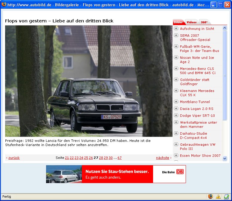
Task: Click the plus icon beside 'Werkstattpreise unter dem Hammer'
Action: pyautogui.click(x=176, y=122)
